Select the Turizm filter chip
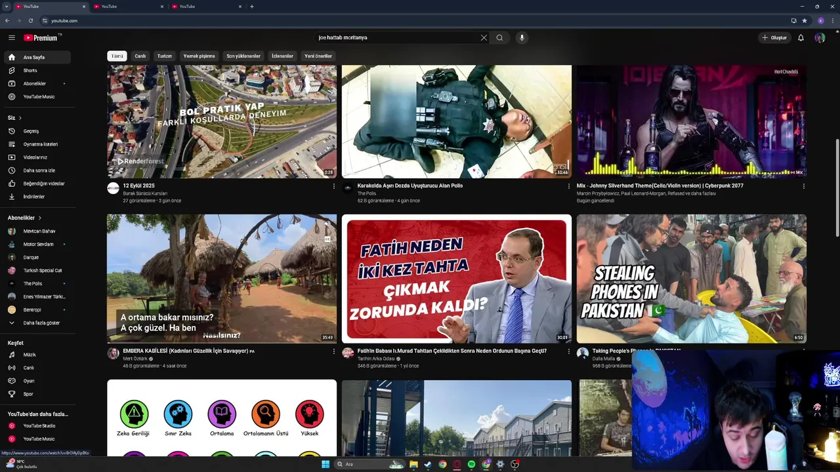Viewport: 840px width, 472px height. [165, 56]
